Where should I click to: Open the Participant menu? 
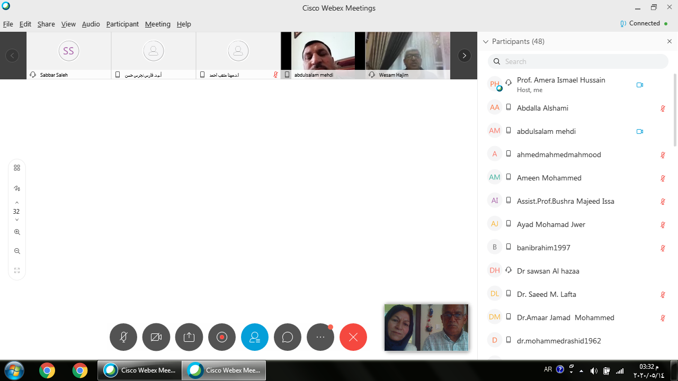(122, 24)
